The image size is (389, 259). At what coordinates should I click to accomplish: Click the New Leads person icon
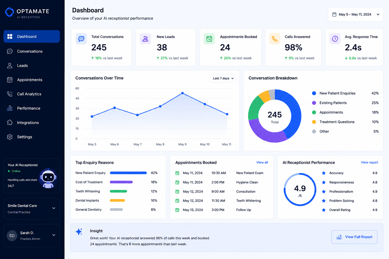tap(145, 39)
